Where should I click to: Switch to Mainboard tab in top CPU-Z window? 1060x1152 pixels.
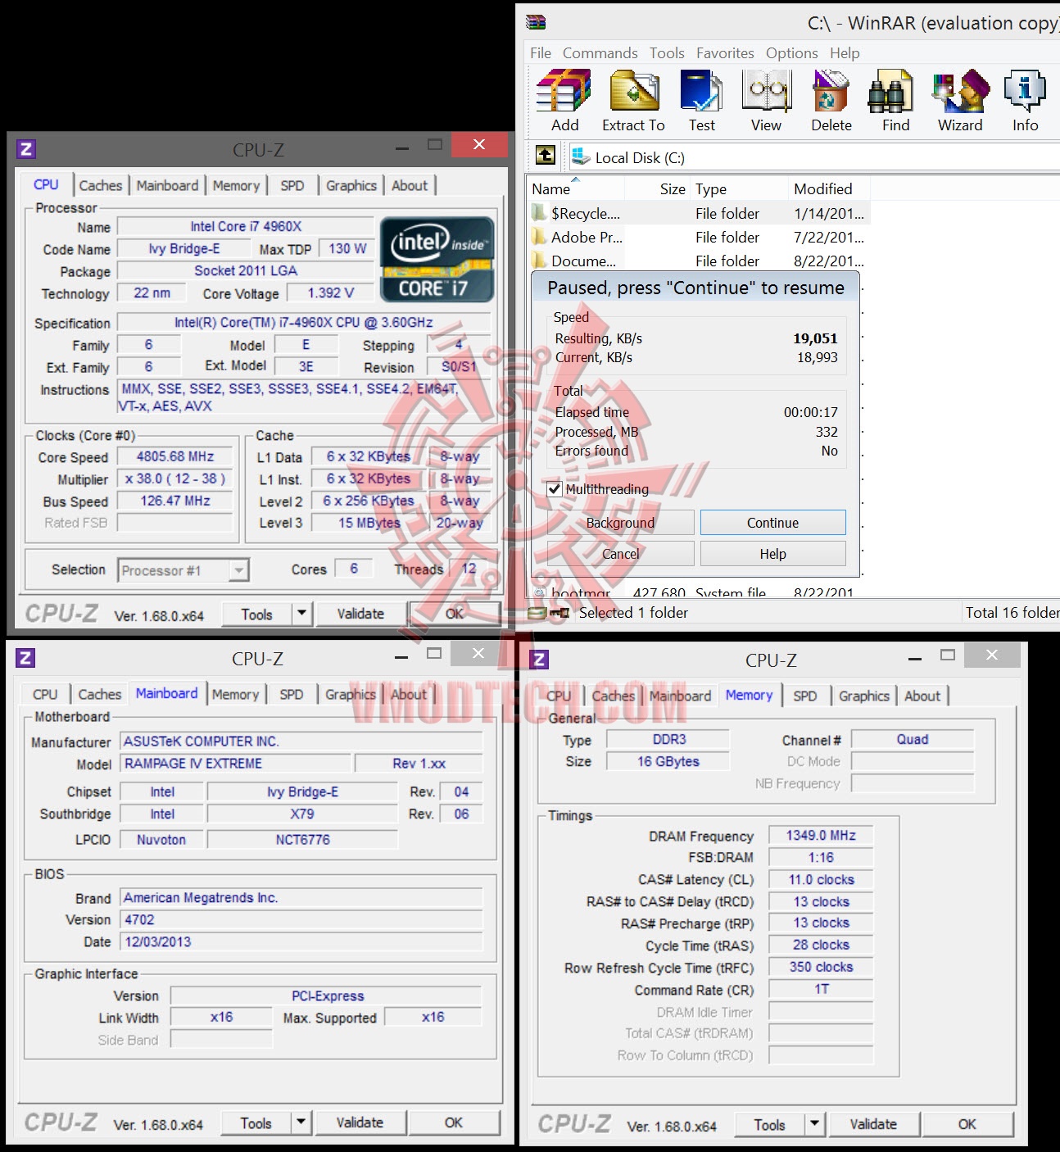(167, 186)
